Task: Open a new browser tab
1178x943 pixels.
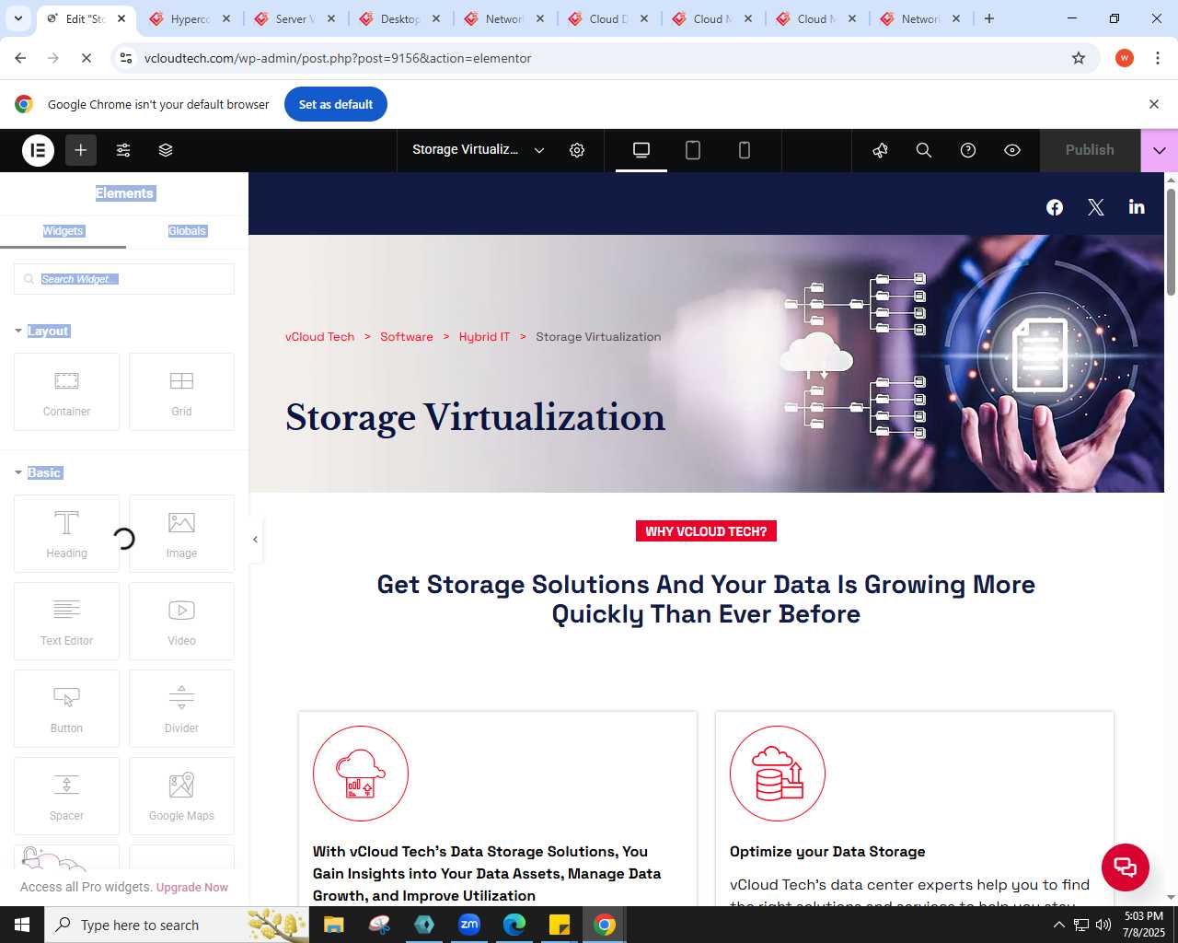Action: (x=989, y=18)
